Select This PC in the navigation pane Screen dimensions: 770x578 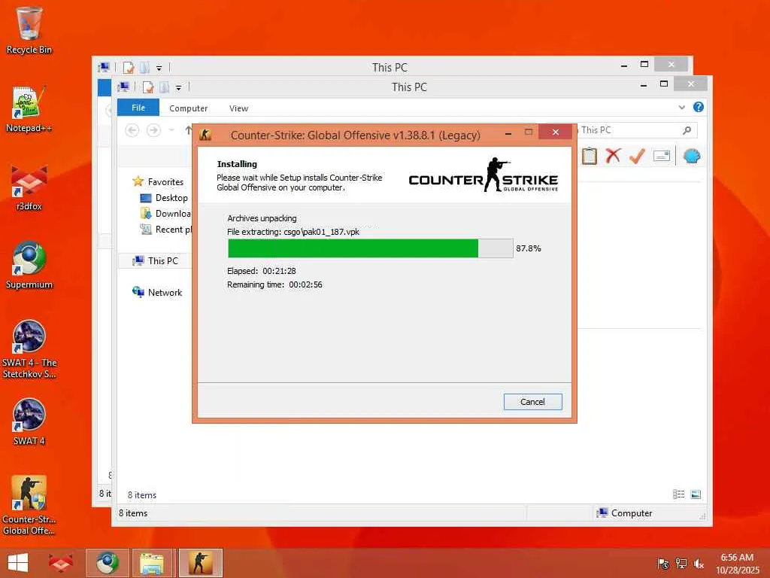click(156, 260)
